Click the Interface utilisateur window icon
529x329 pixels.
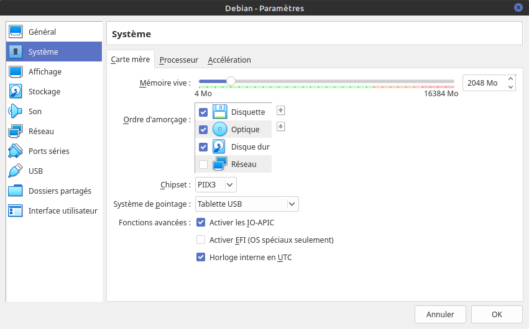(16, 210)
